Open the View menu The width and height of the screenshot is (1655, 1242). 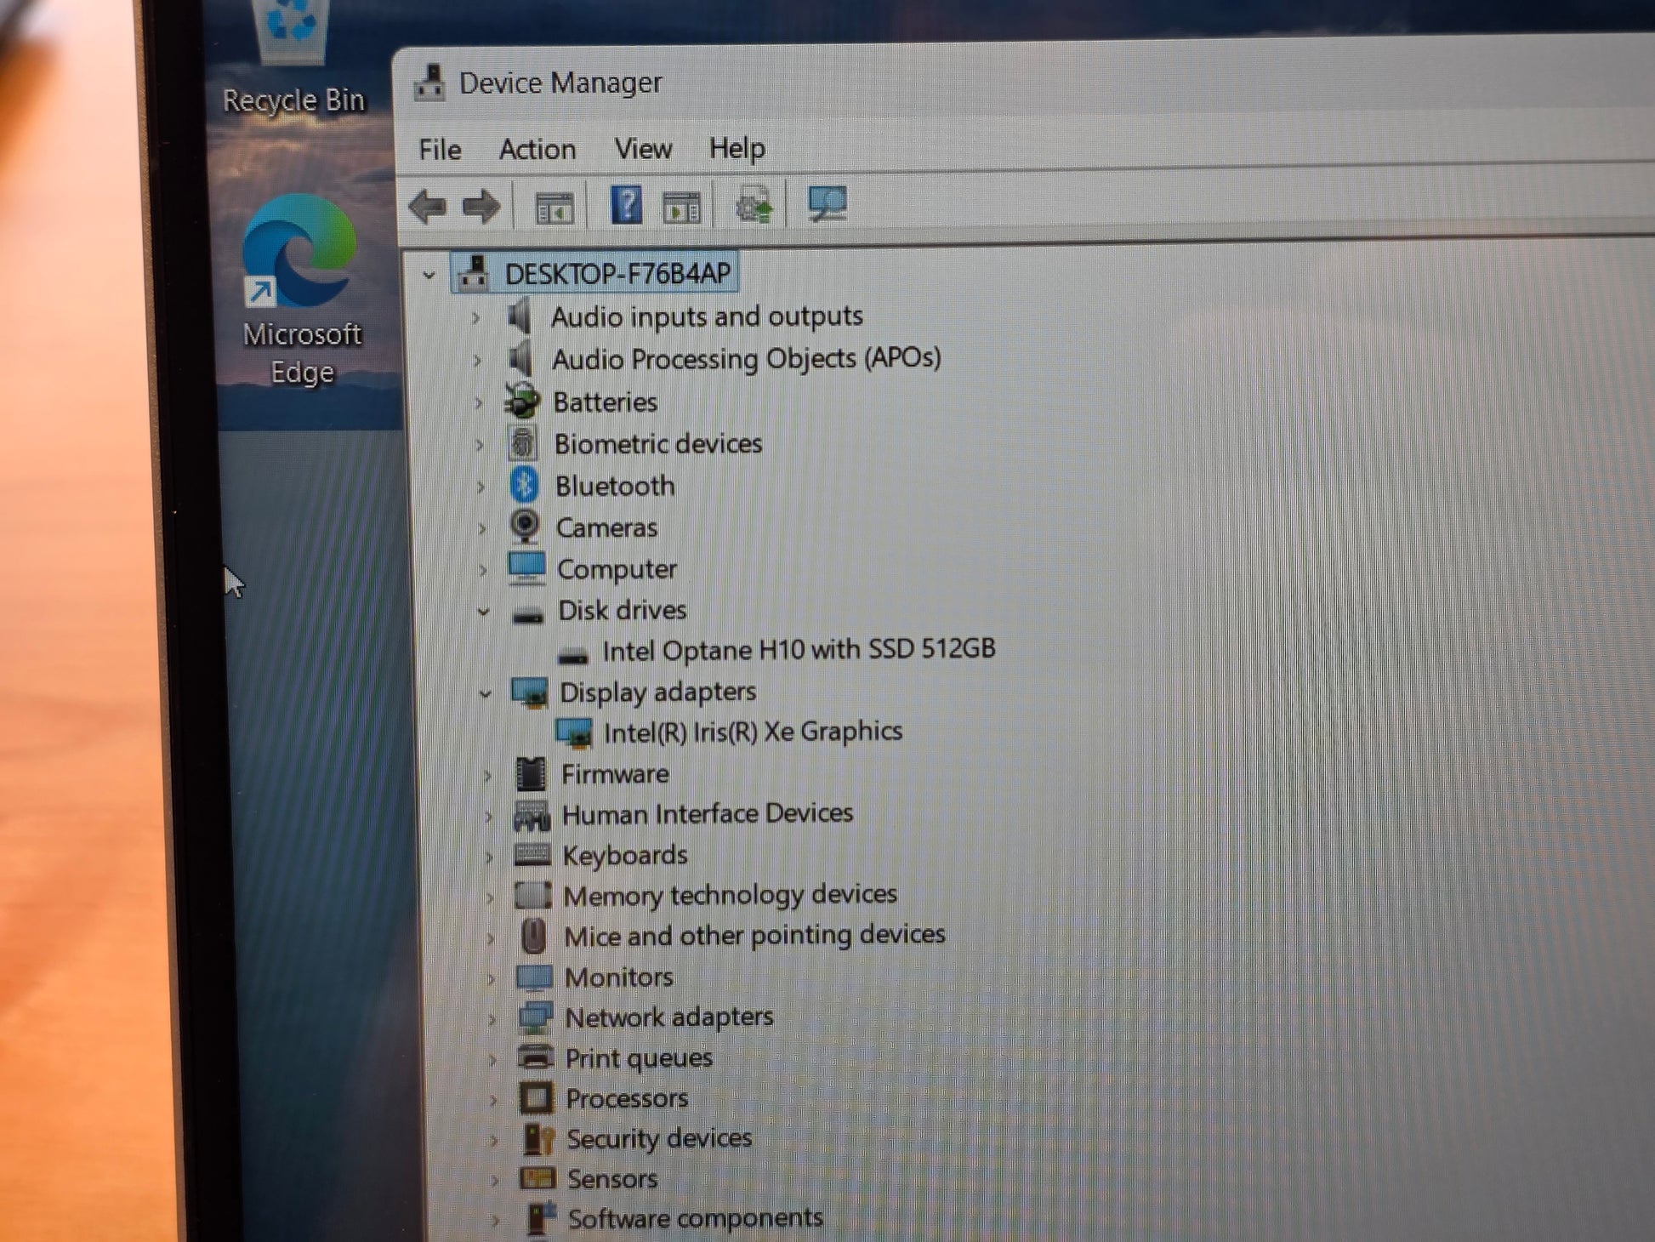[x=643, y=149]
